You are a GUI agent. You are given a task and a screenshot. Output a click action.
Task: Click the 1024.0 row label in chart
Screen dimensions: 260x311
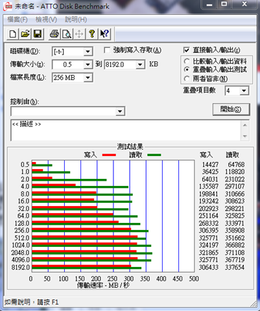[21, 245]
